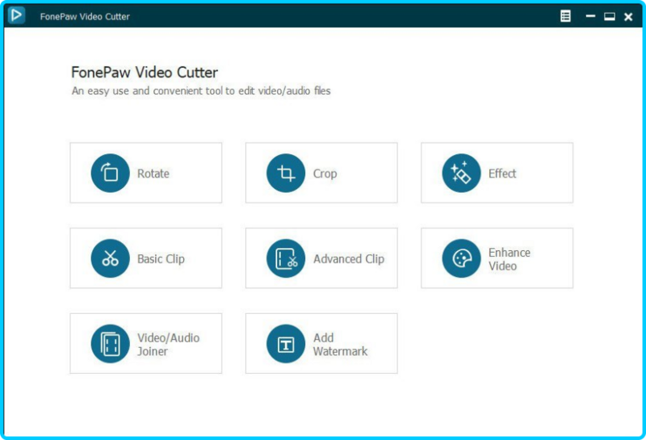This screenshot has height=440, width=646.
Task: Open the Rotate label
Action: (153, 174)
